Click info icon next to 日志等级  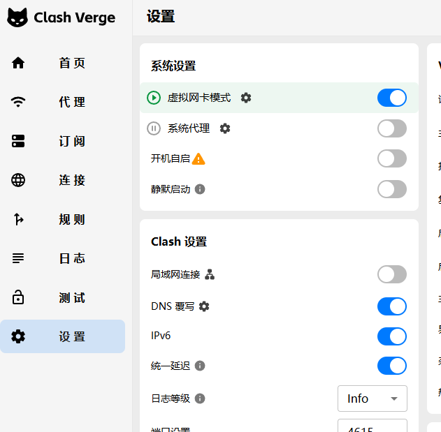pyautogui.click(x=200, y=399)
